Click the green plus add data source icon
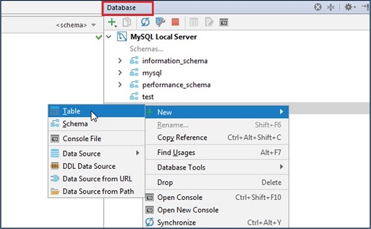The width and height of the screenshot is (371, 229). coord(112,22)
